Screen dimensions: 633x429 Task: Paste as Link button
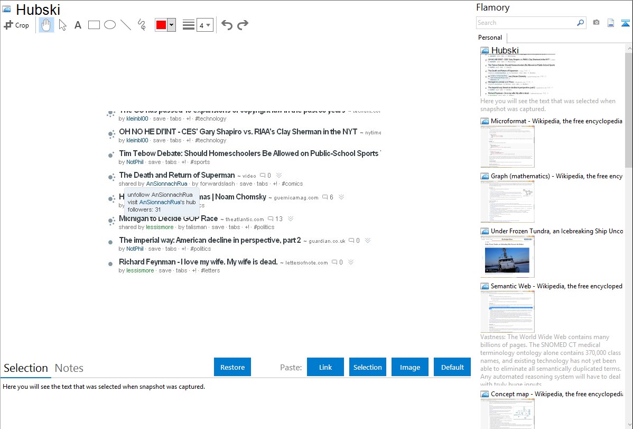(x=325, y=367)
